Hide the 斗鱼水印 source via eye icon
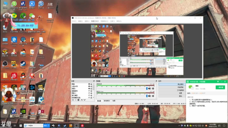Image resolution: width=228 pixels, height=128 pixels. point(89,86)
